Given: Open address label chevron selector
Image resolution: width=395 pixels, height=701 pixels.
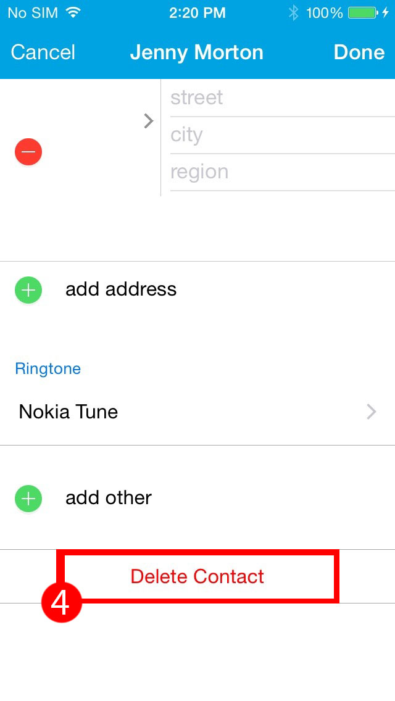Looking at the screenshot, I should (x=149, y=121).
